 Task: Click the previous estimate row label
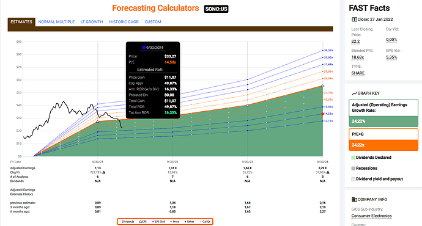23,203
